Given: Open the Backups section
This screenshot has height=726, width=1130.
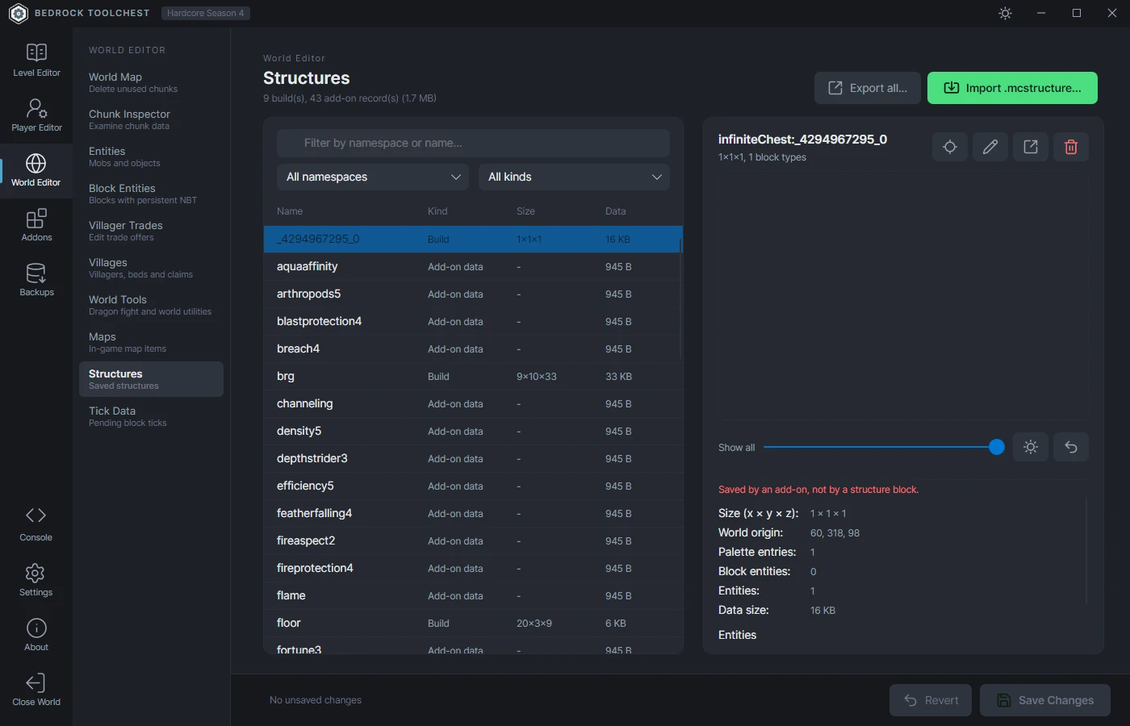Looking at the screenshot, I should [36, 280].
